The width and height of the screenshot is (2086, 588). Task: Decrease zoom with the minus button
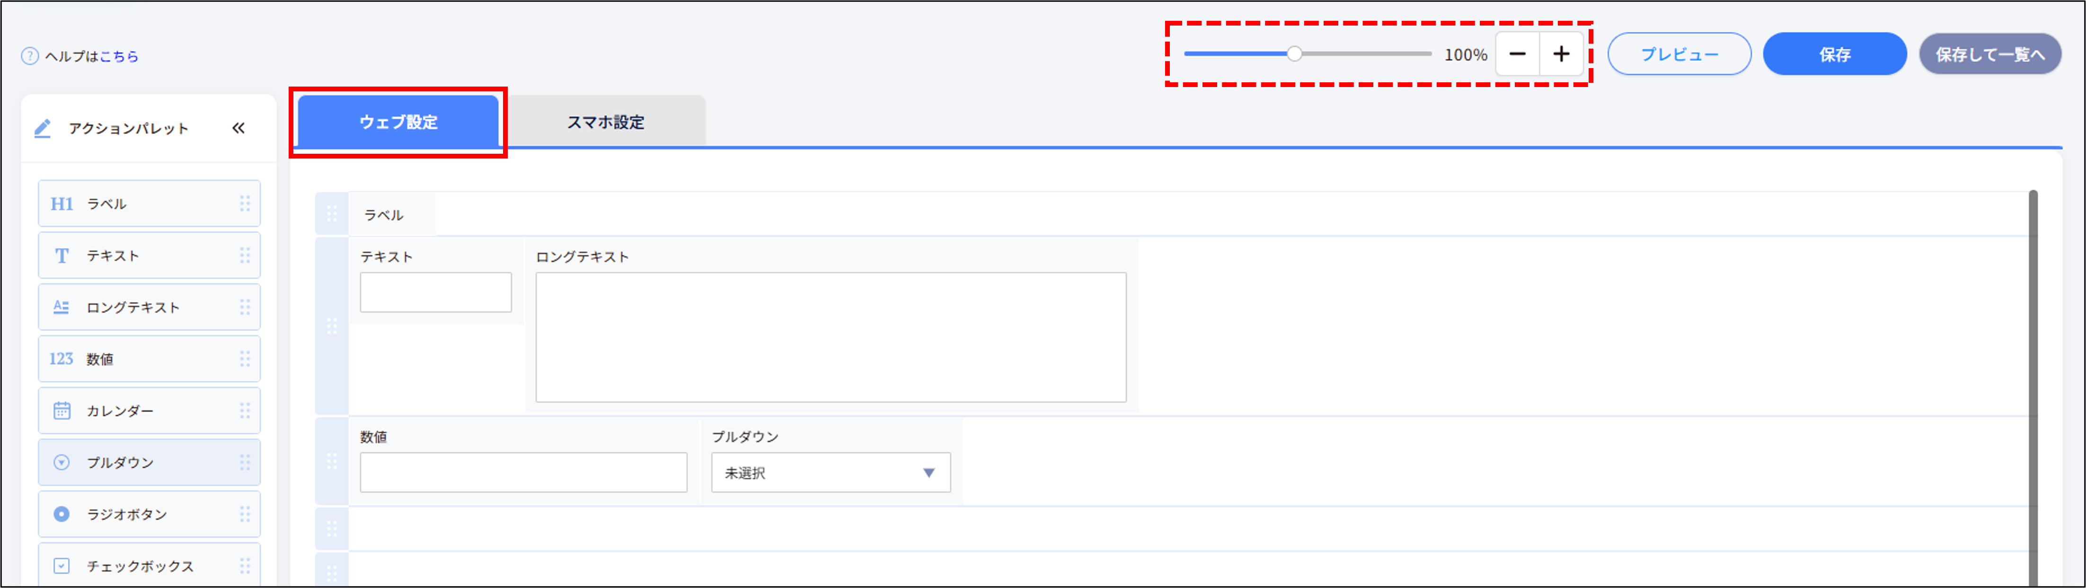coord(1518,54)
